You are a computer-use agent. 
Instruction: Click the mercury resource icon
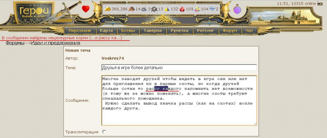[x=154, y=9]
